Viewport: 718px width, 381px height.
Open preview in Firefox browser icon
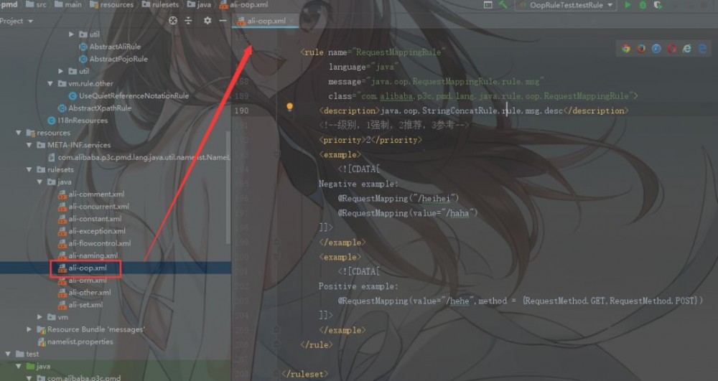click(641, 48)
